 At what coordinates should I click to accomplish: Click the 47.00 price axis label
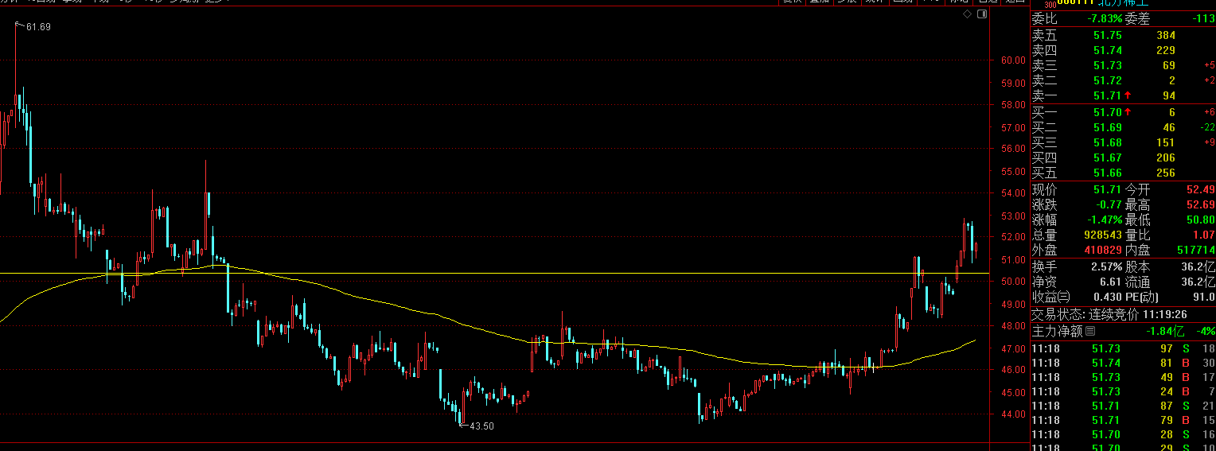(1012, 348)
